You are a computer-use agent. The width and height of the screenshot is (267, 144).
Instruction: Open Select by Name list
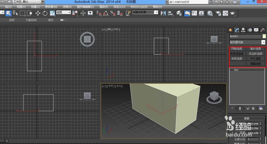coord(15,13)
